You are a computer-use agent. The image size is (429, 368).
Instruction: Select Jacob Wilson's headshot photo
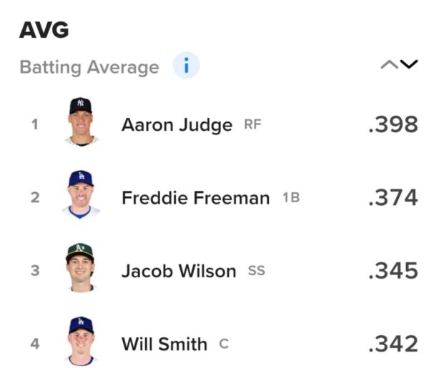[80, 268]
